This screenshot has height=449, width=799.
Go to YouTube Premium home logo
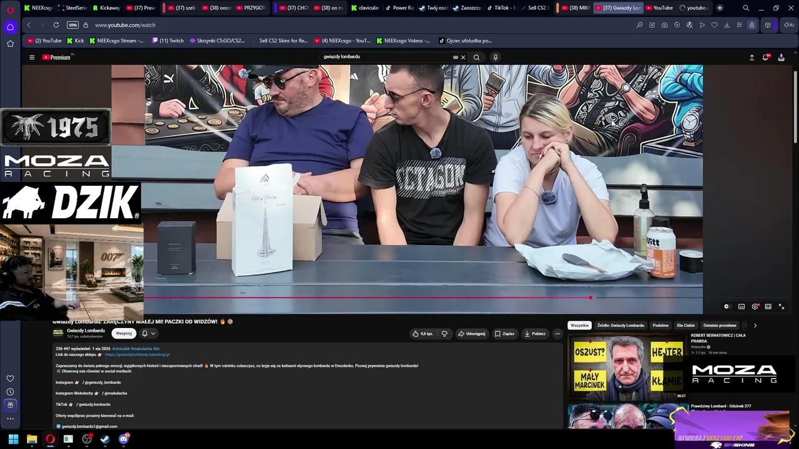pyautogui.click(x=57, y=57)
